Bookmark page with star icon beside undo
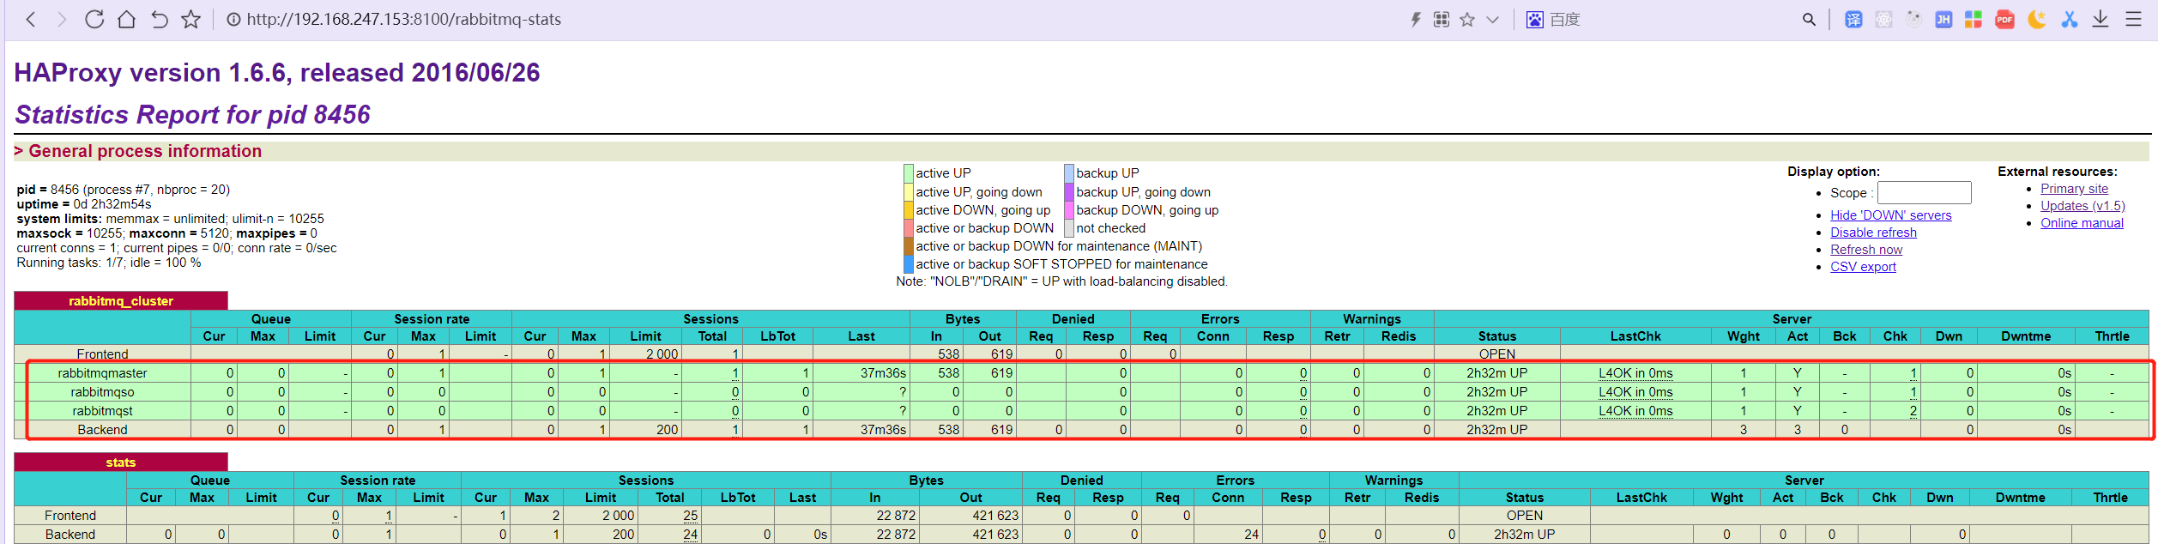Image resolution: width=2158 pixels, height=544 pixels. coord(190,19)
